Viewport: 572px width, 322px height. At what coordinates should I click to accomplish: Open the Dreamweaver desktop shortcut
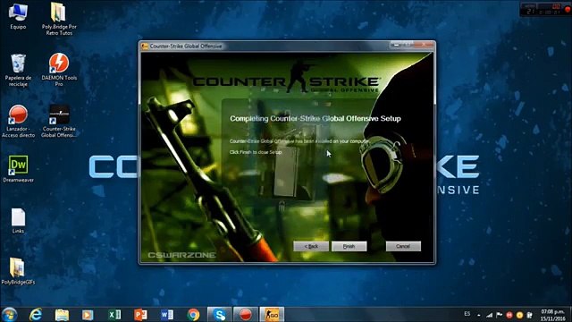pos(18,169)
